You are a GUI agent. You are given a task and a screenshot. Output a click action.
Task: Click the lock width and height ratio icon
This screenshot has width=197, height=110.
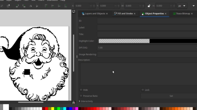[x=149, y=6]
